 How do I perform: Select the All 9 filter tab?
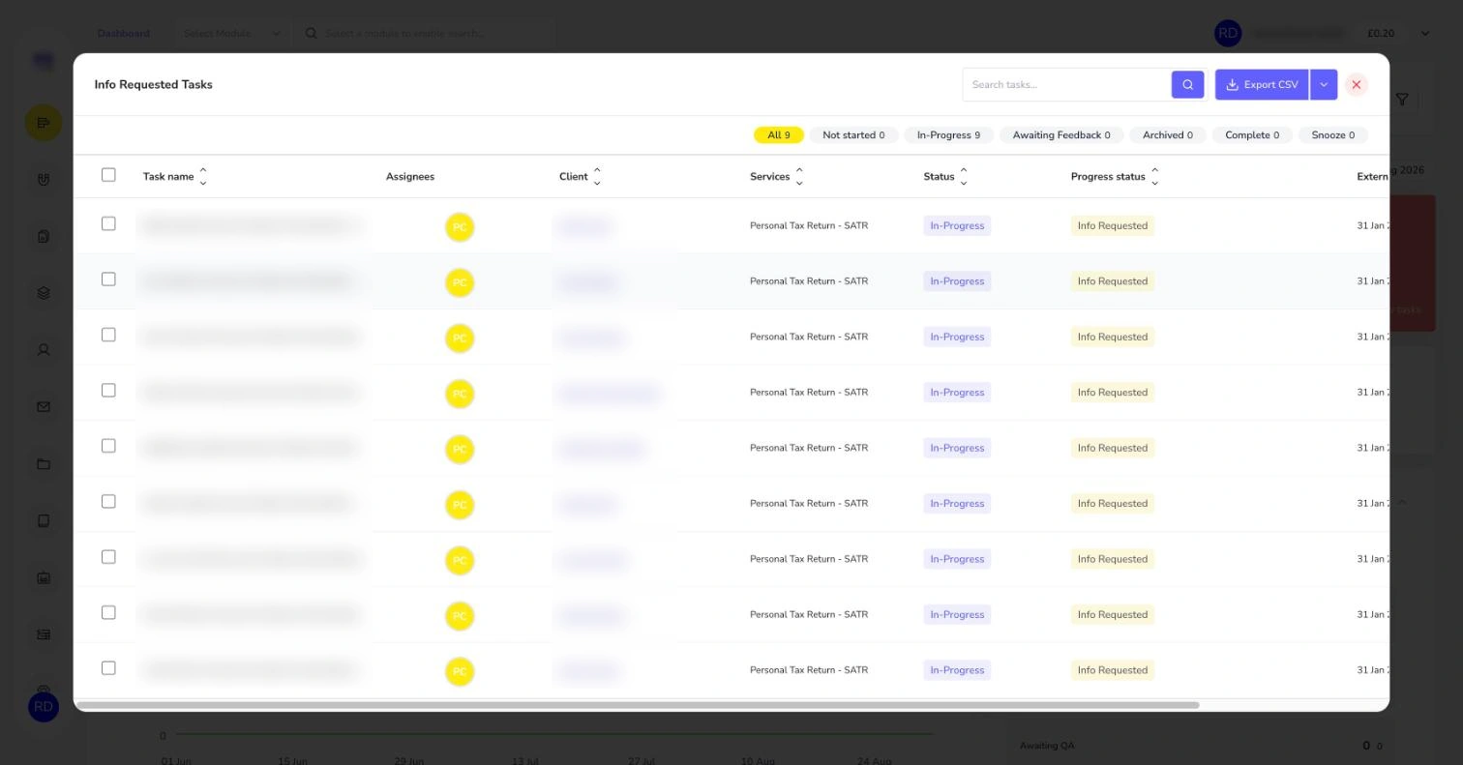[779, 135]
